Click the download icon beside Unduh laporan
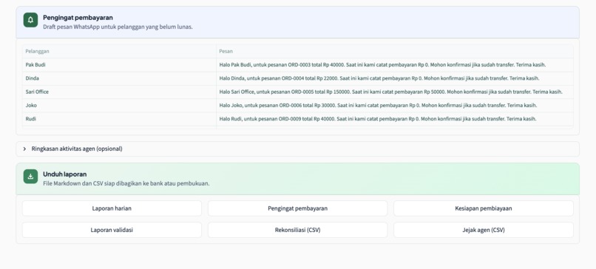This screenshot has height=269, width=596. (30, 177)
